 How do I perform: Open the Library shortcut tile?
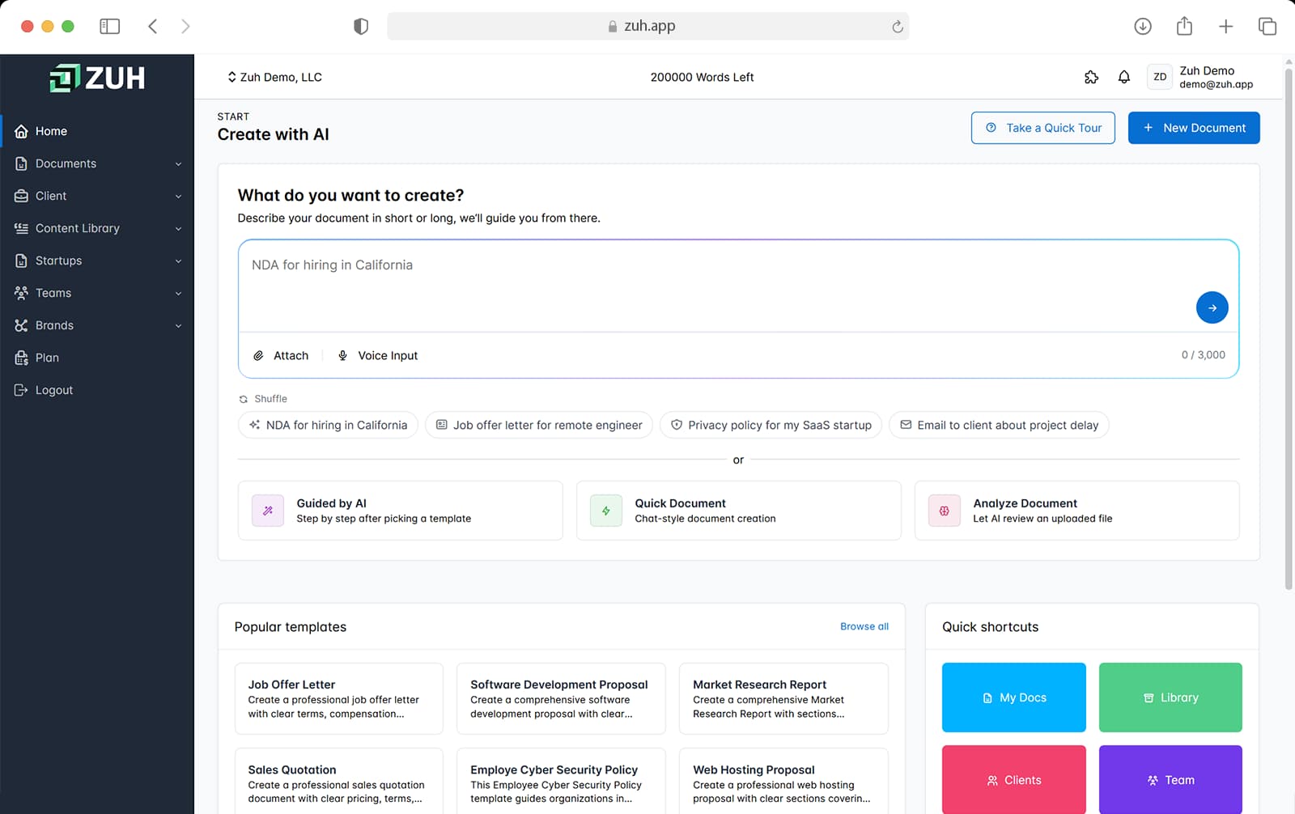pyautogui.click(x=1170, y=697)
